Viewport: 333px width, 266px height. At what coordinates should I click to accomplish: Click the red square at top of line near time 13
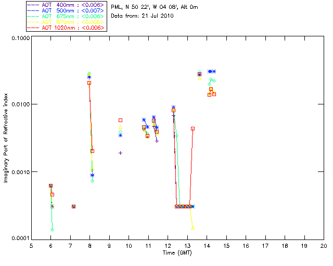[193, 128]
